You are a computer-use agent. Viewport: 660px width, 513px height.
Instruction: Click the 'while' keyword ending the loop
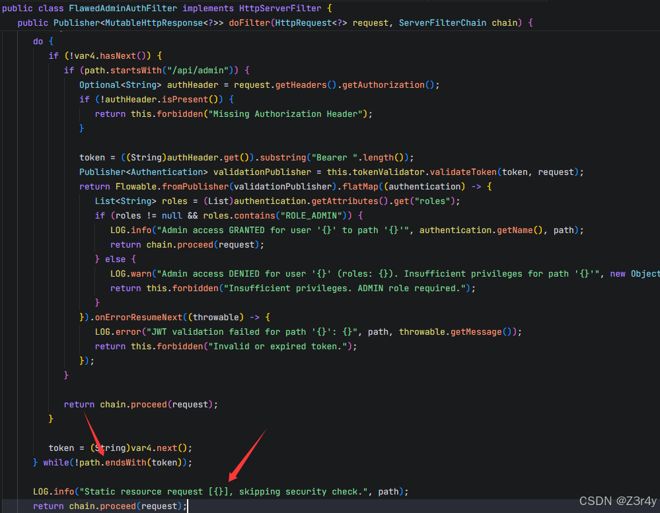pyautogui.click(x=56, y=463)
